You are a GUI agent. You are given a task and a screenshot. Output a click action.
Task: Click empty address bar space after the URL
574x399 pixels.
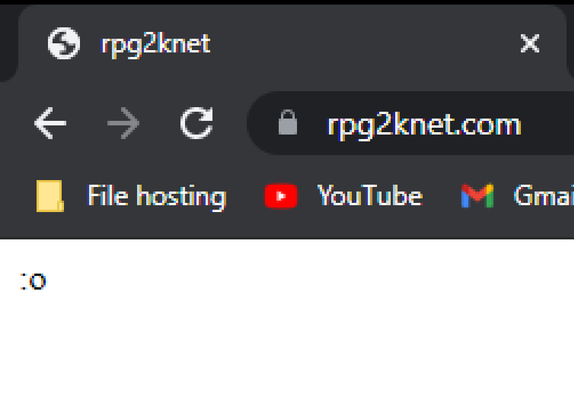point(548,123)
